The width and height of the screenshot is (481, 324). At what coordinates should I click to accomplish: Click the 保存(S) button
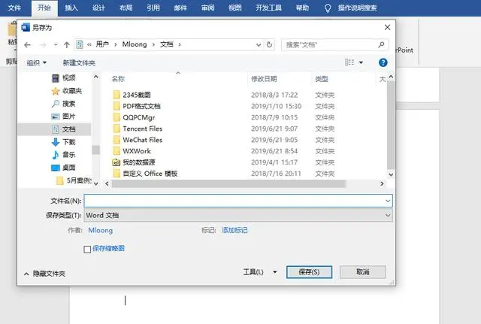[x=309, y=272]
